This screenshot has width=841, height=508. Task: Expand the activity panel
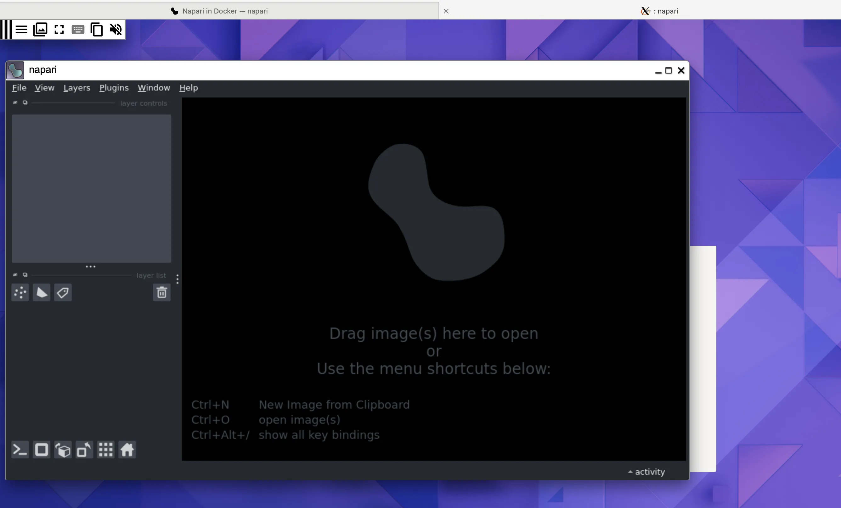(x=646, y=472)
